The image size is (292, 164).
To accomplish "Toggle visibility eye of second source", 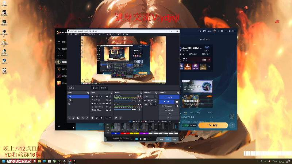I will pos(107,100).
